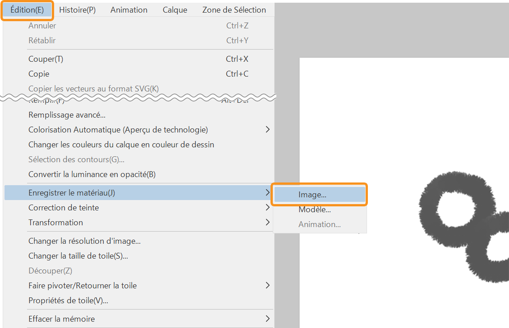Open the Histoire(P) menu
This screenshot has width=509, height=328.
tap(77, 10)
